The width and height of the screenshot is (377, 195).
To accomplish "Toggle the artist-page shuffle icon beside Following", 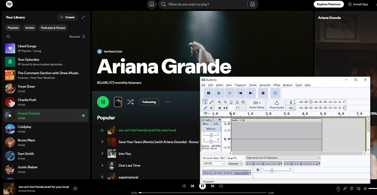I will (131, 102).
